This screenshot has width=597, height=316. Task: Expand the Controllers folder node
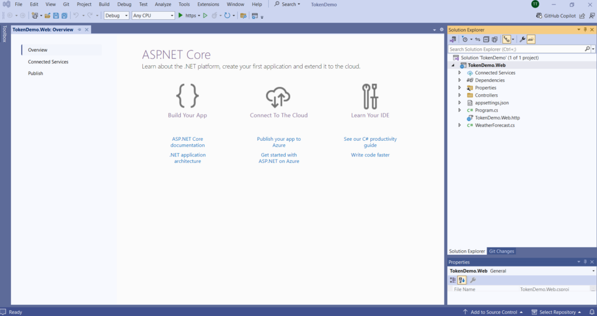(459, 95)
